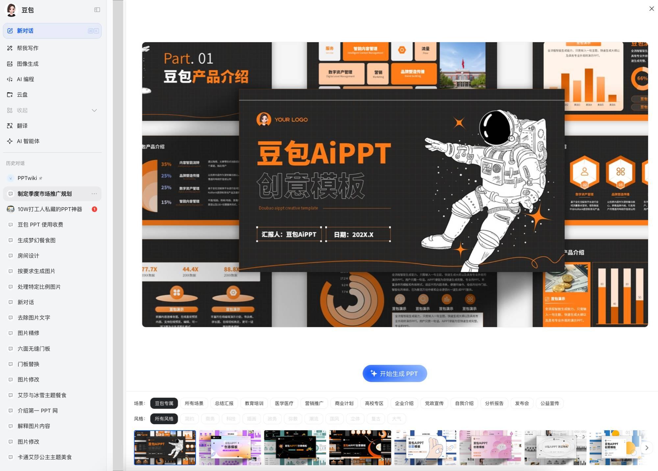Click the sidebar collapse panel icon
The width and height of the screenshot is (658, 471).
click(97, 10)
